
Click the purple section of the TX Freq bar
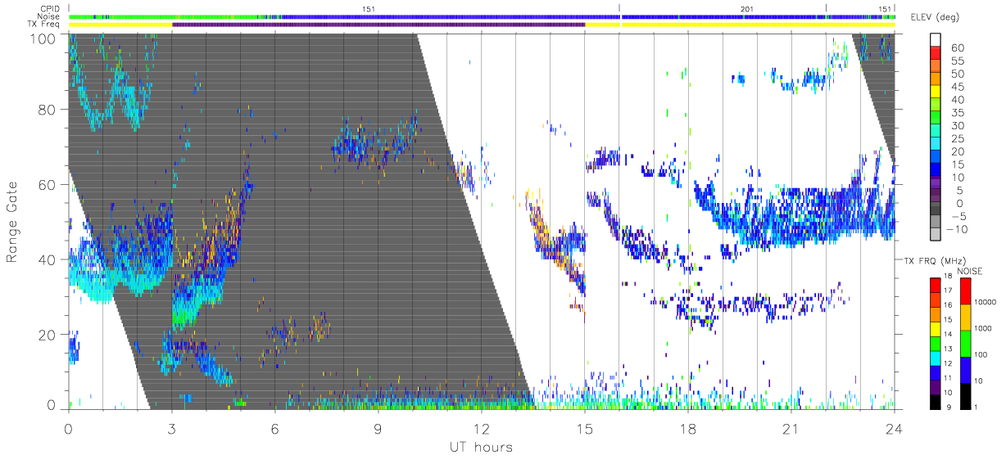click(378, 25)
